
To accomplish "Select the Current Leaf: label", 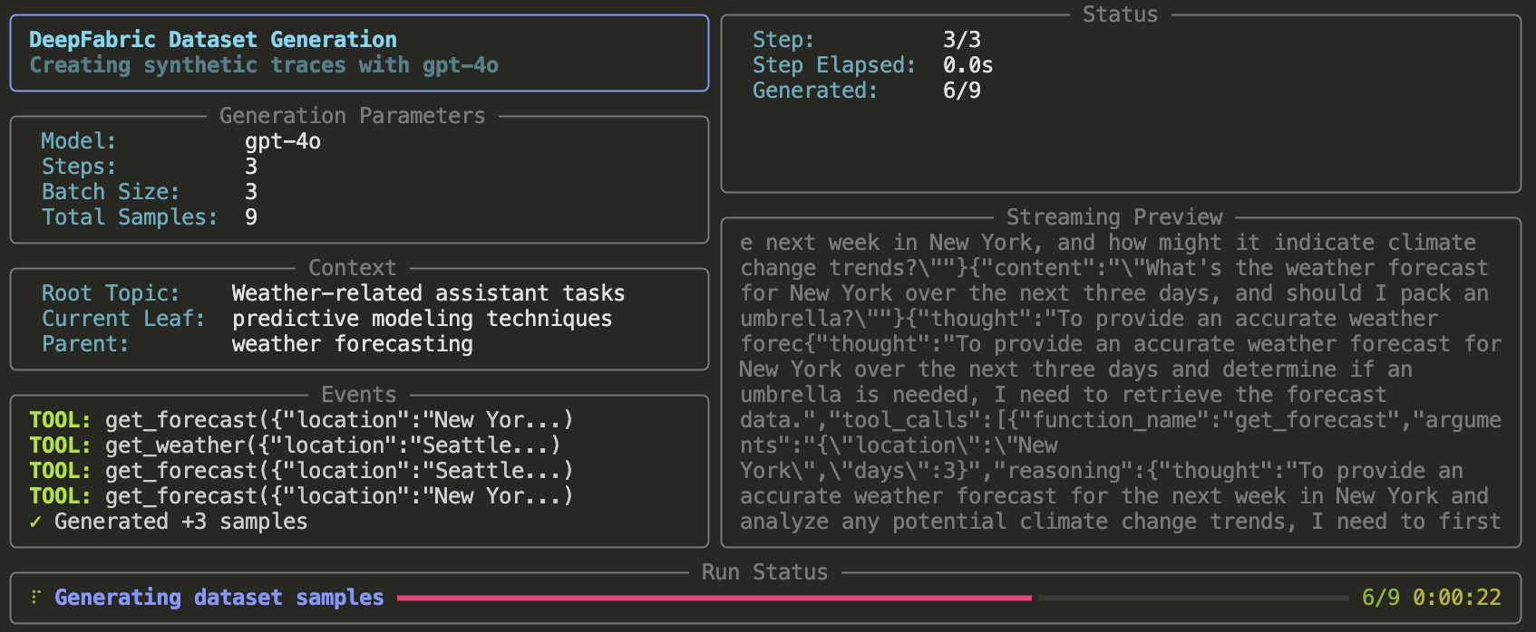I will [x=123, y=319].
